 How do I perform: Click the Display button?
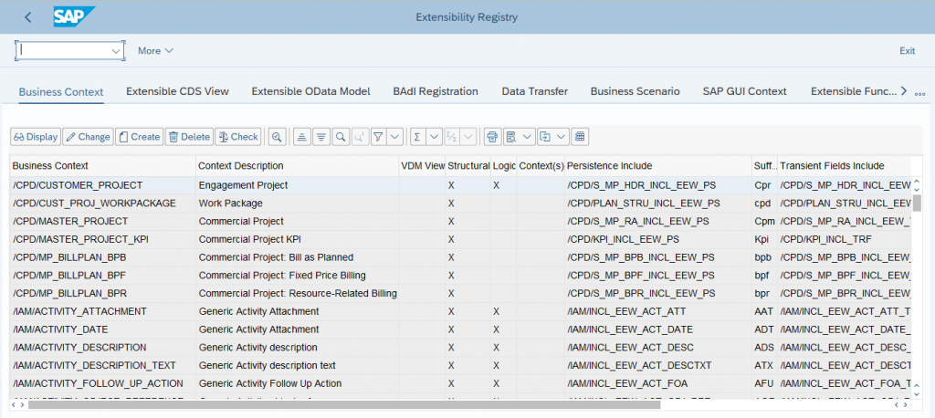(36, 137)
